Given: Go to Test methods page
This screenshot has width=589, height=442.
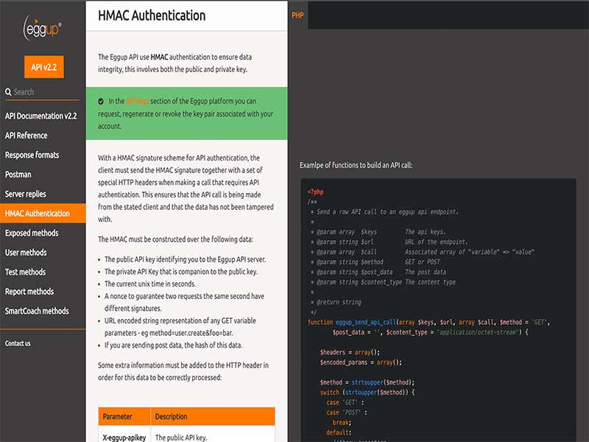Looking at the screenshot, I should (25, 272).
